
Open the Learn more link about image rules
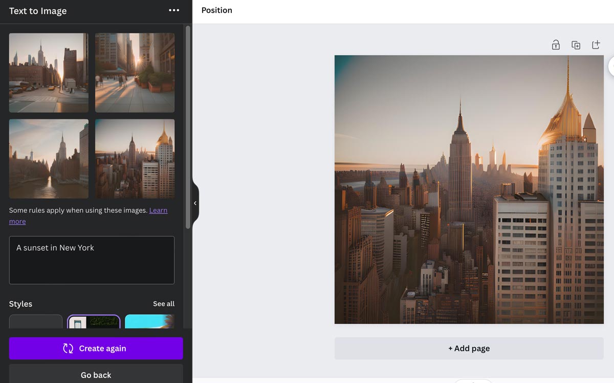[158, 210]
